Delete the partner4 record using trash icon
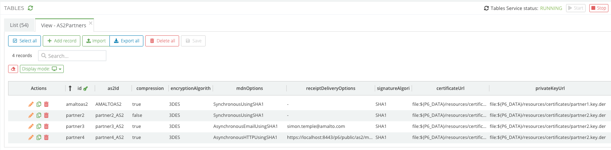 click(46, 137)
